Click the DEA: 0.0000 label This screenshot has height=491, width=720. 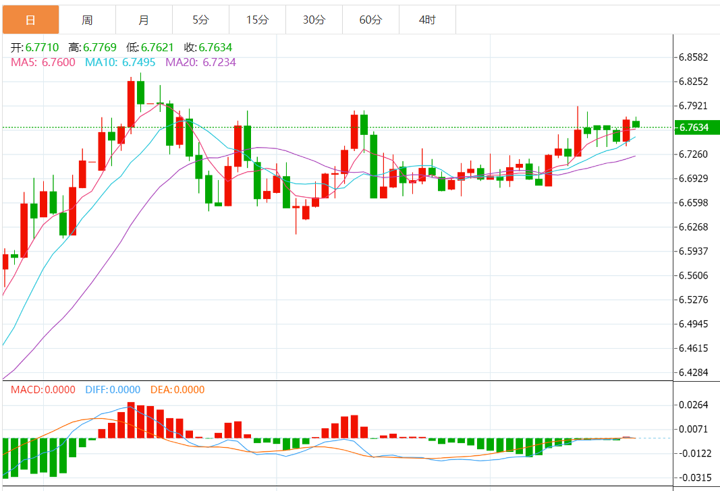click(x=177, y=390)
